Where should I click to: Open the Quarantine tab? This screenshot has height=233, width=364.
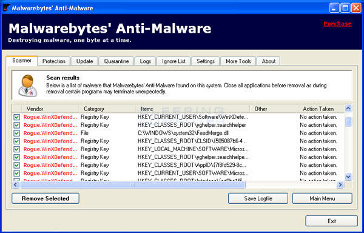tap(116, 61)
